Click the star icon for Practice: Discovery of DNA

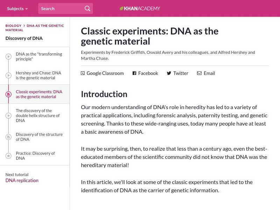point(8,156)
